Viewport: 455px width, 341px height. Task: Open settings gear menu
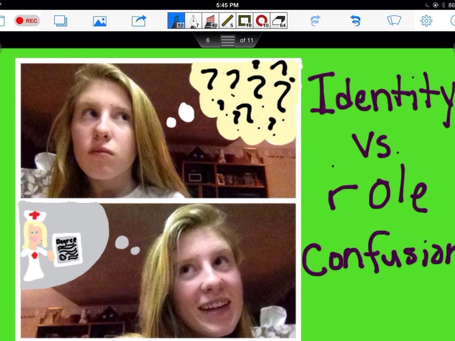[x=426, y=21]
